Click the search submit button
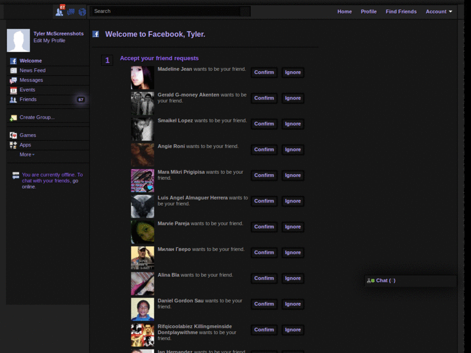Viewport: 471px width, 353px height. coord(245,11)
